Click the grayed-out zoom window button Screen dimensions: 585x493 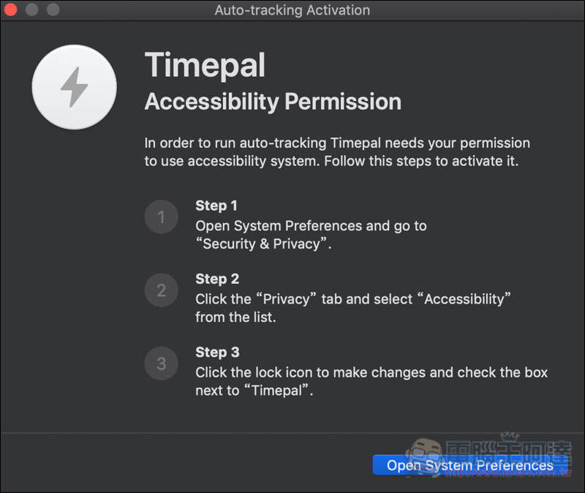[x=53, y=10]
